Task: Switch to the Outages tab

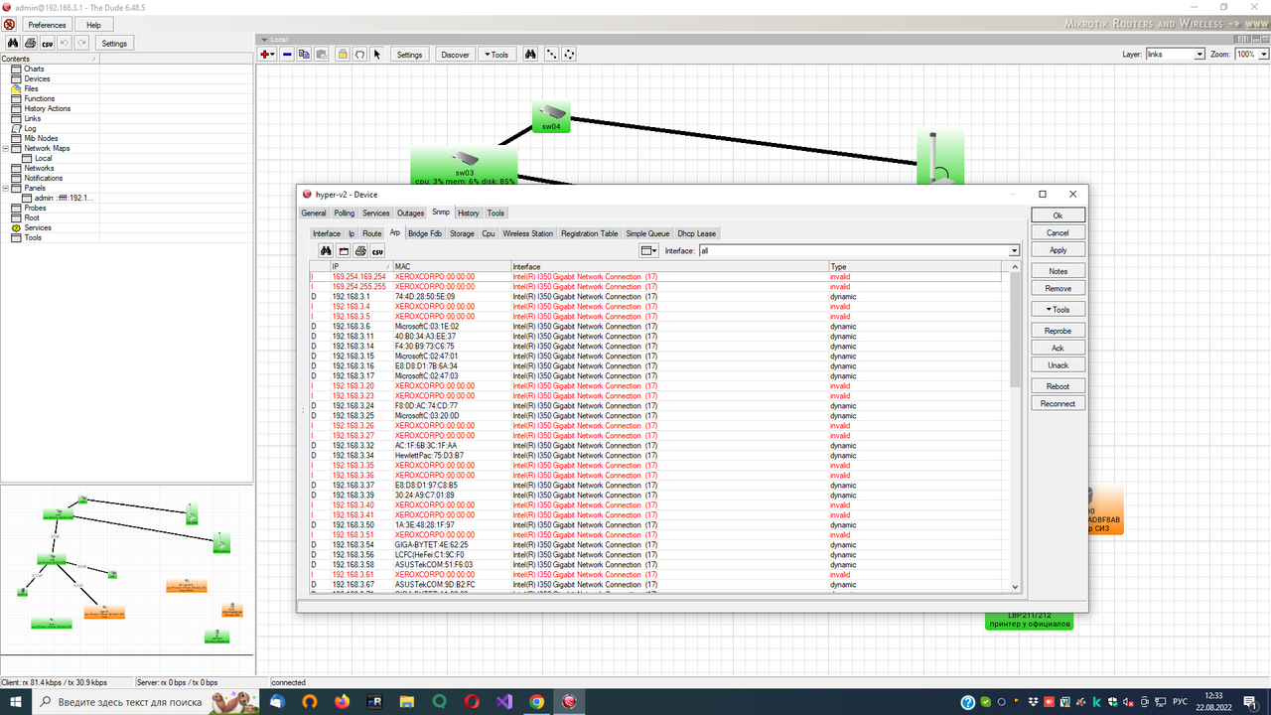Action: pos(410,213)
